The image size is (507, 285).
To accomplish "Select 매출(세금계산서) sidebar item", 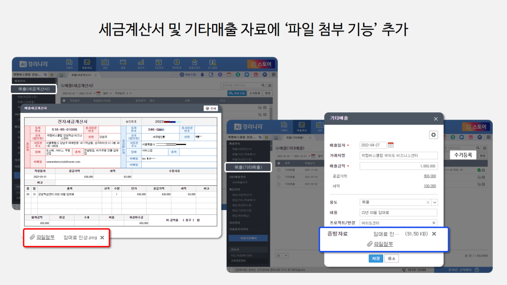I will 34,89.
